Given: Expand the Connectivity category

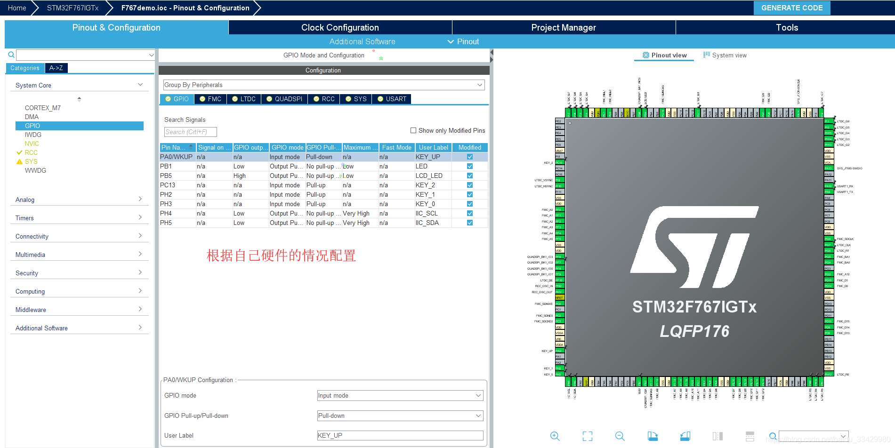Looking at the screenshot, I should click(x=140, y=236).
